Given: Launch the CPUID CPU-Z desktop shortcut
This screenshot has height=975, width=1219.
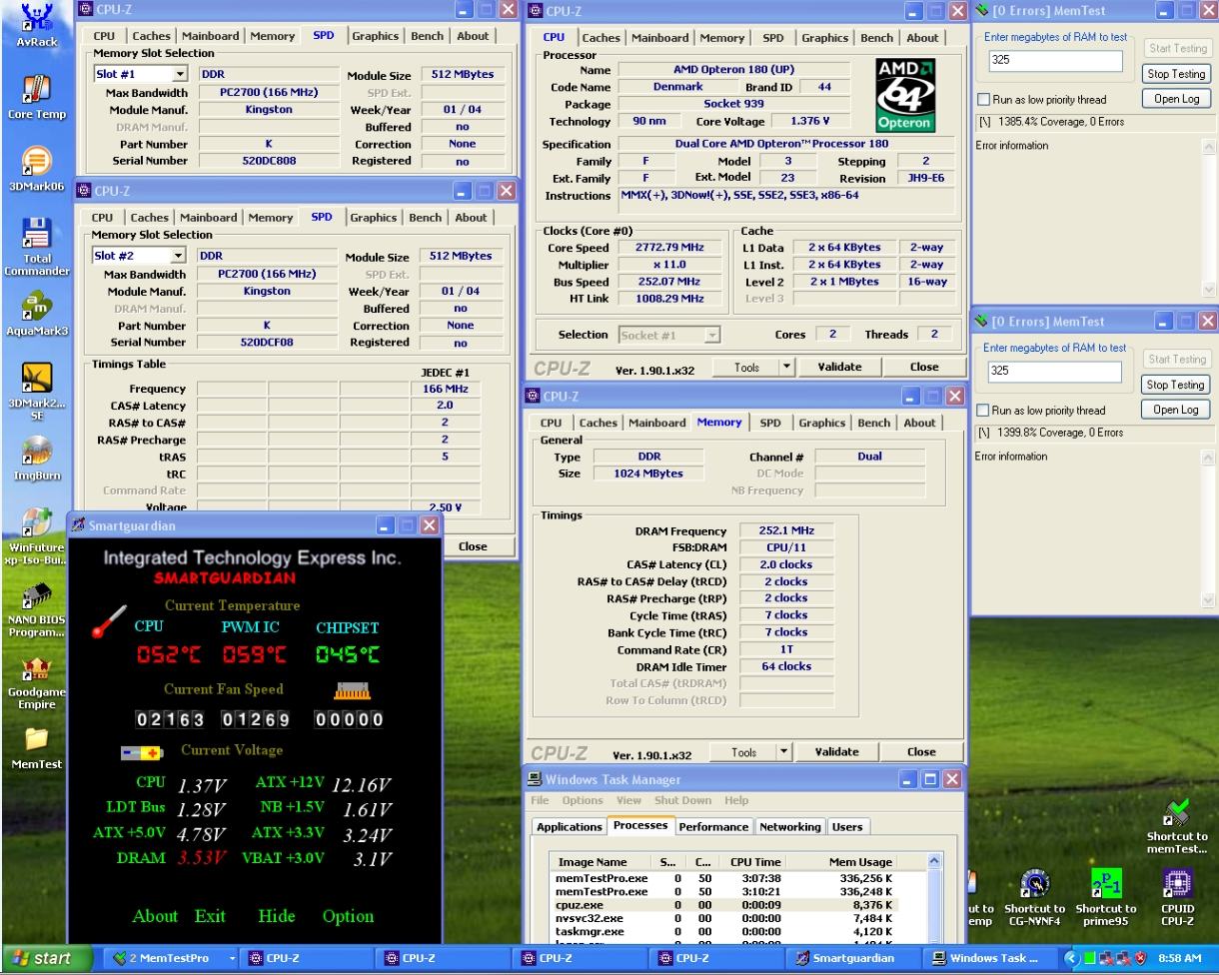Looking at the screenshot, I should 1177,883.
